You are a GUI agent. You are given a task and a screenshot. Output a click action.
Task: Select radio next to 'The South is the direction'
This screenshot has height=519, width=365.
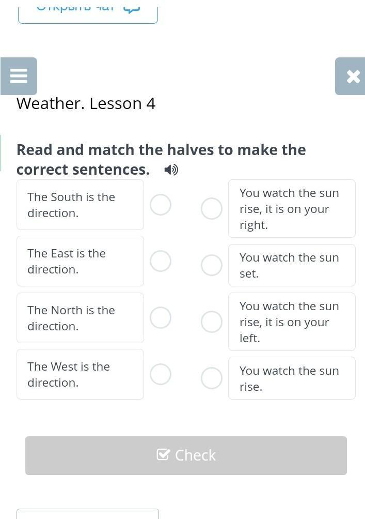[161, 205]
